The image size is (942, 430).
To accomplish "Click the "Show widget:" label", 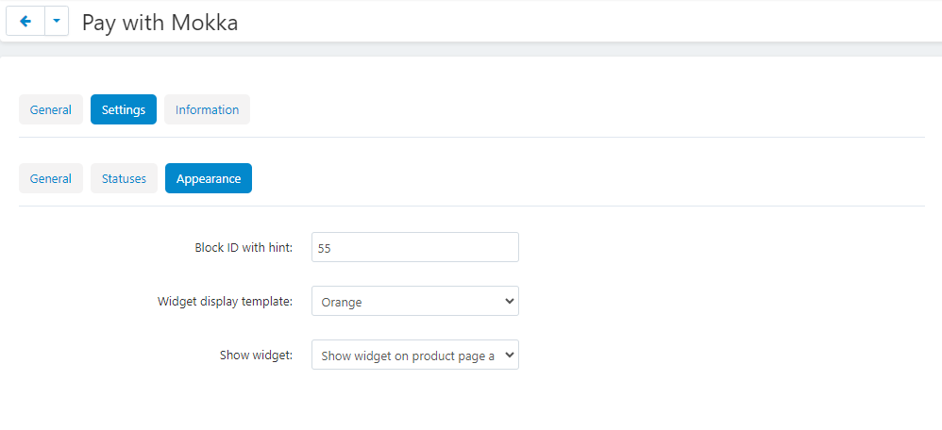I will point(255,356).
